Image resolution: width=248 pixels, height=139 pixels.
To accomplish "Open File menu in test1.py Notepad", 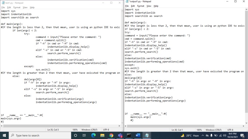I will (x=3, y=7).
